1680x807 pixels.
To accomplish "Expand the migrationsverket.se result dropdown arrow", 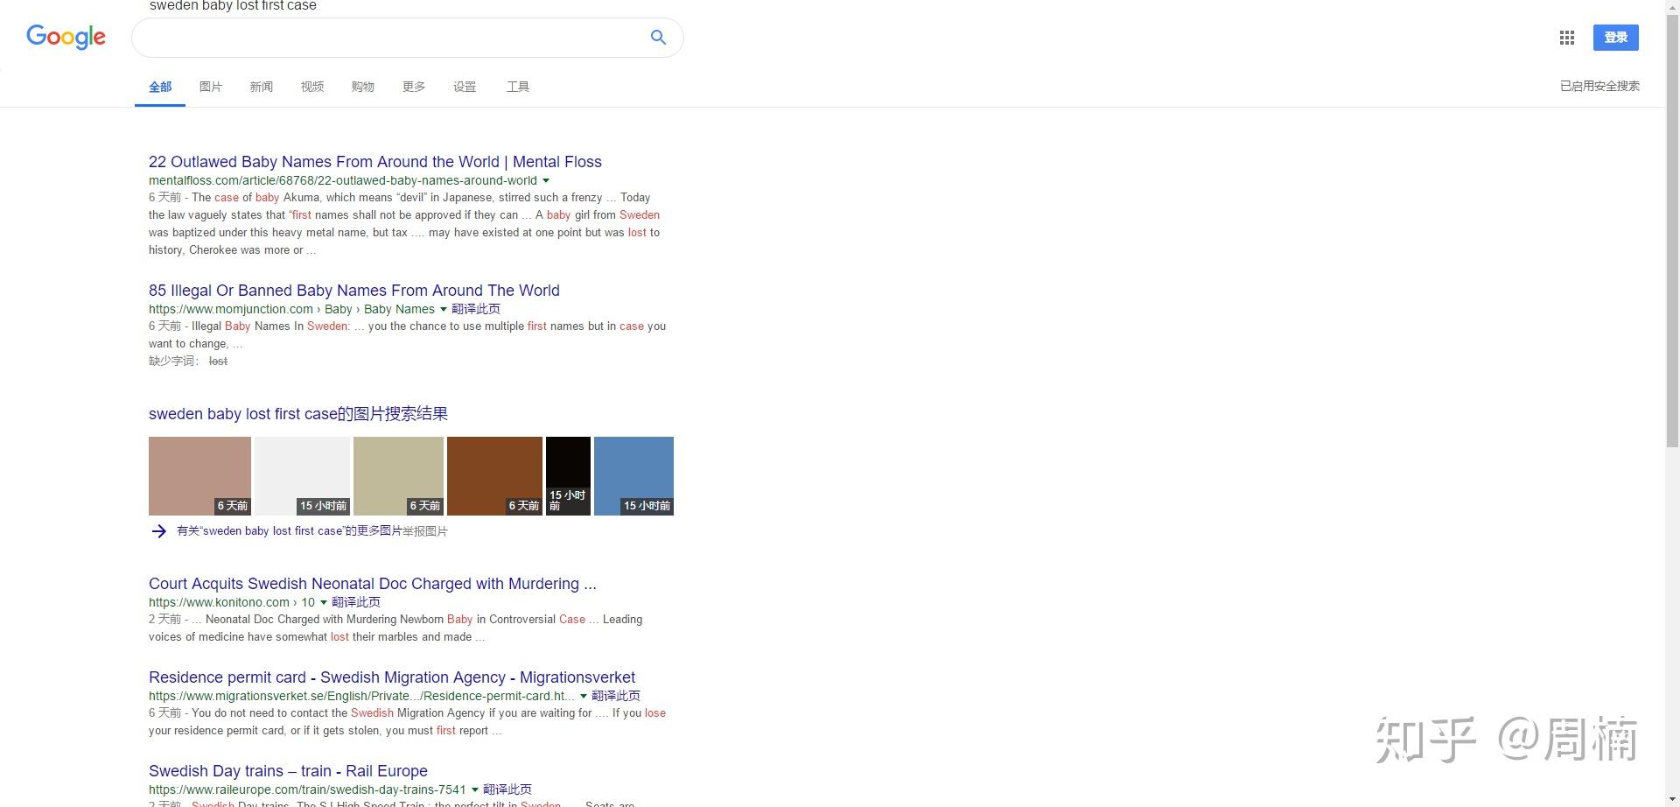I will point(583,697).
